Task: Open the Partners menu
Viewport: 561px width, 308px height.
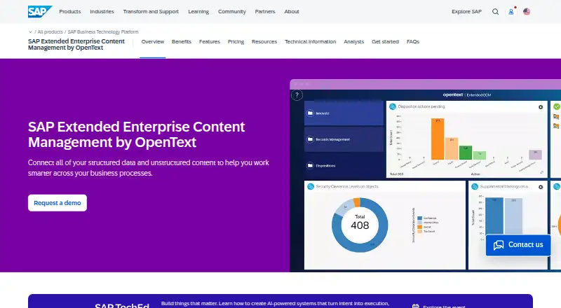Action: click(265, 11)
